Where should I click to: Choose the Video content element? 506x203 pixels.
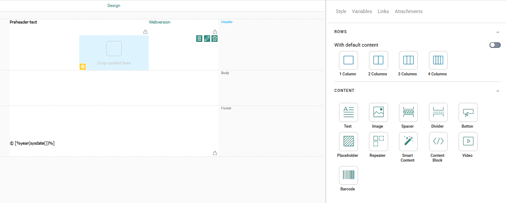(x=468, y=142)
